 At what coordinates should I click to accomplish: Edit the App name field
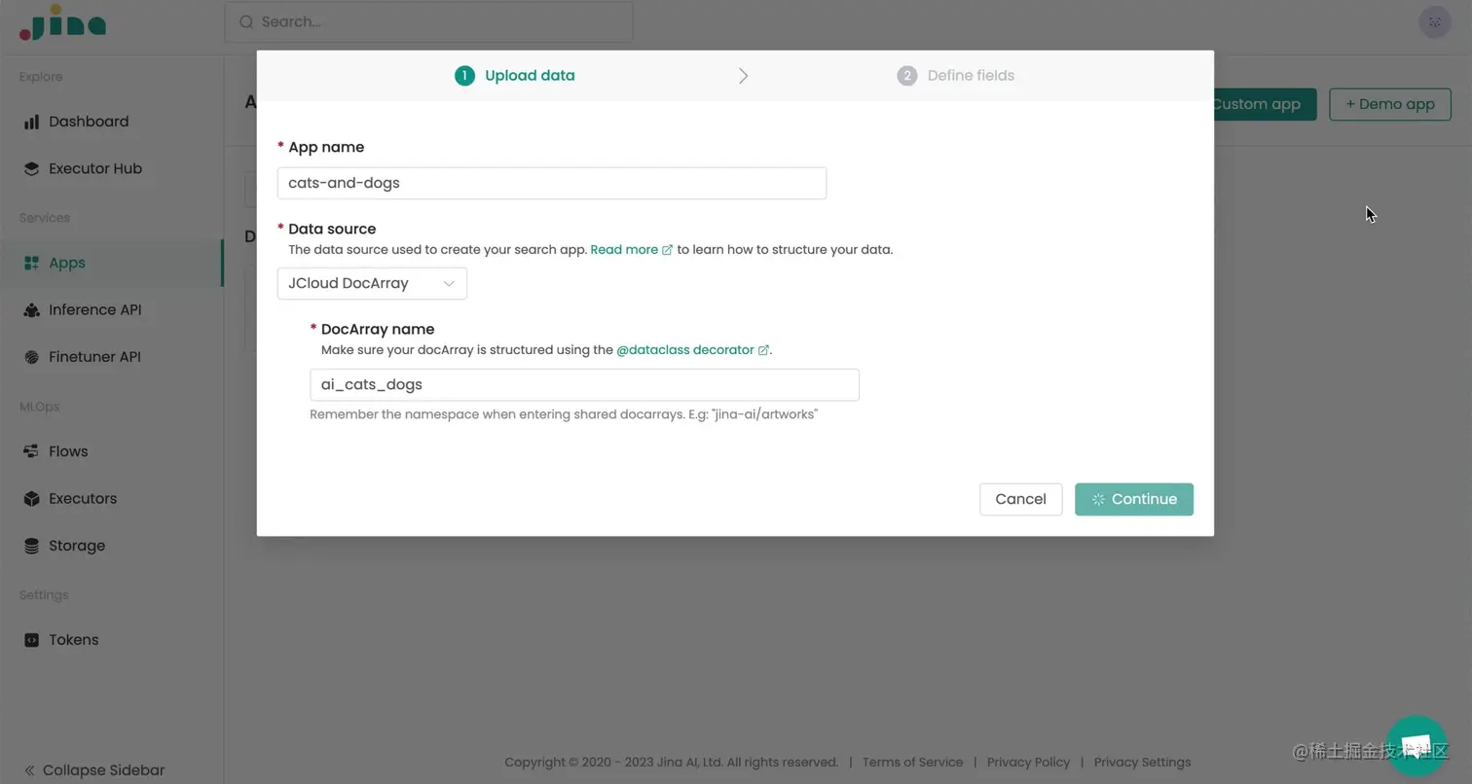tap(552, 183)
